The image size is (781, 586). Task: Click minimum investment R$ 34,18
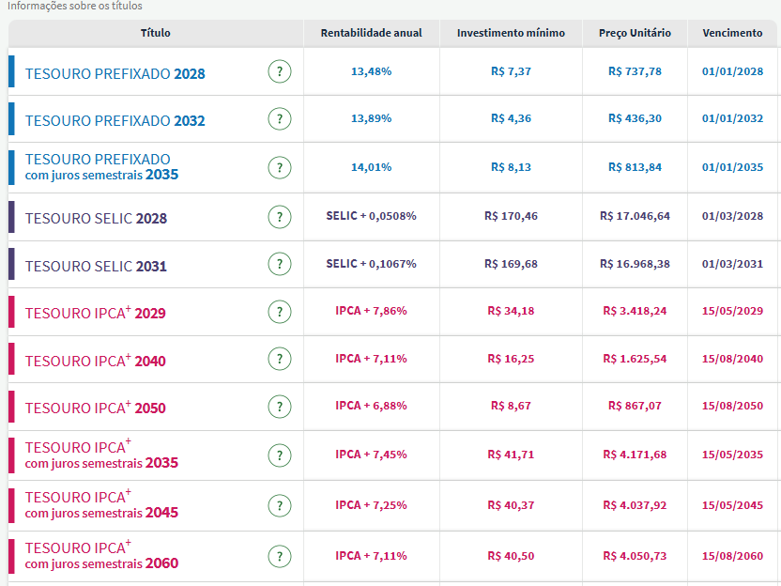coord(511,311)
